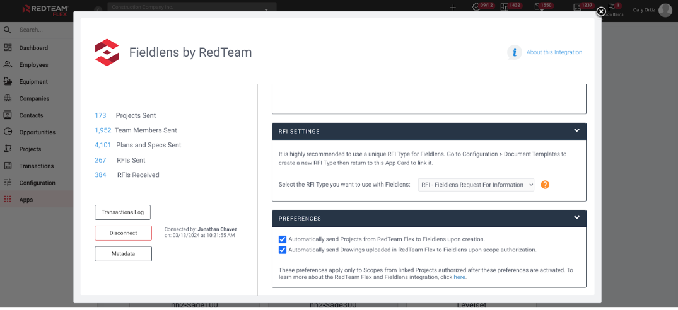Screen dimensions: 678x310
Task: Click the 1,952 Team Members Sent count
Action: pyautogui.click(x=103, y=130)
